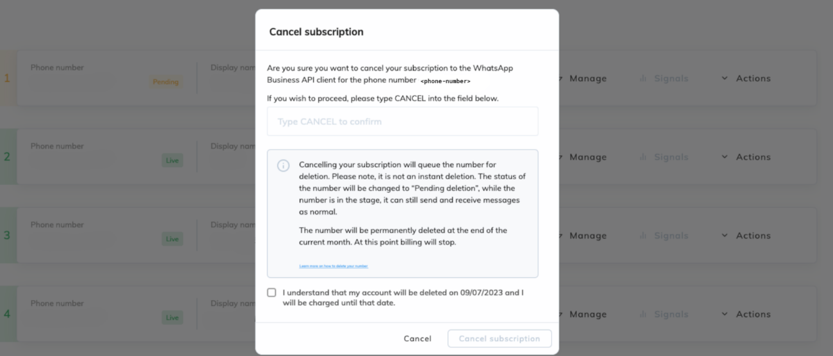Expand the Actions dropdown for row 1
The height and width of the screenshot is (356, 833).
746,79
